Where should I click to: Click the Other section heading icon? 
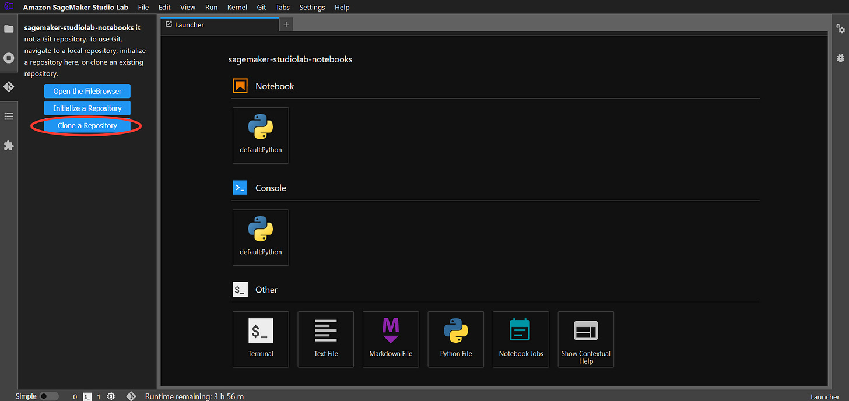[x=240, y=289]
